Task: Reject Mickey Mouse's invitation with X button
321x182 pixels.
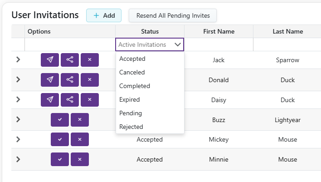Action: point(80,139)
